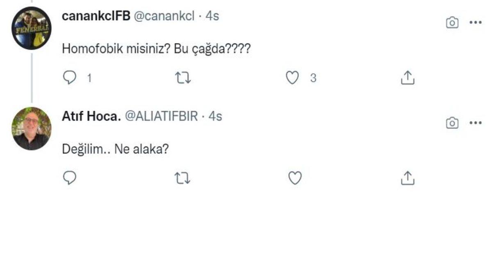Reply to cananckIFB's homophobia question tweet

click(x=70, y=77)
